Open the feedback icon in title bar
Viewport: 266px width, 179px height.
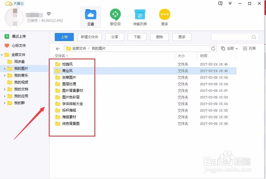click(x=220, y=3)
